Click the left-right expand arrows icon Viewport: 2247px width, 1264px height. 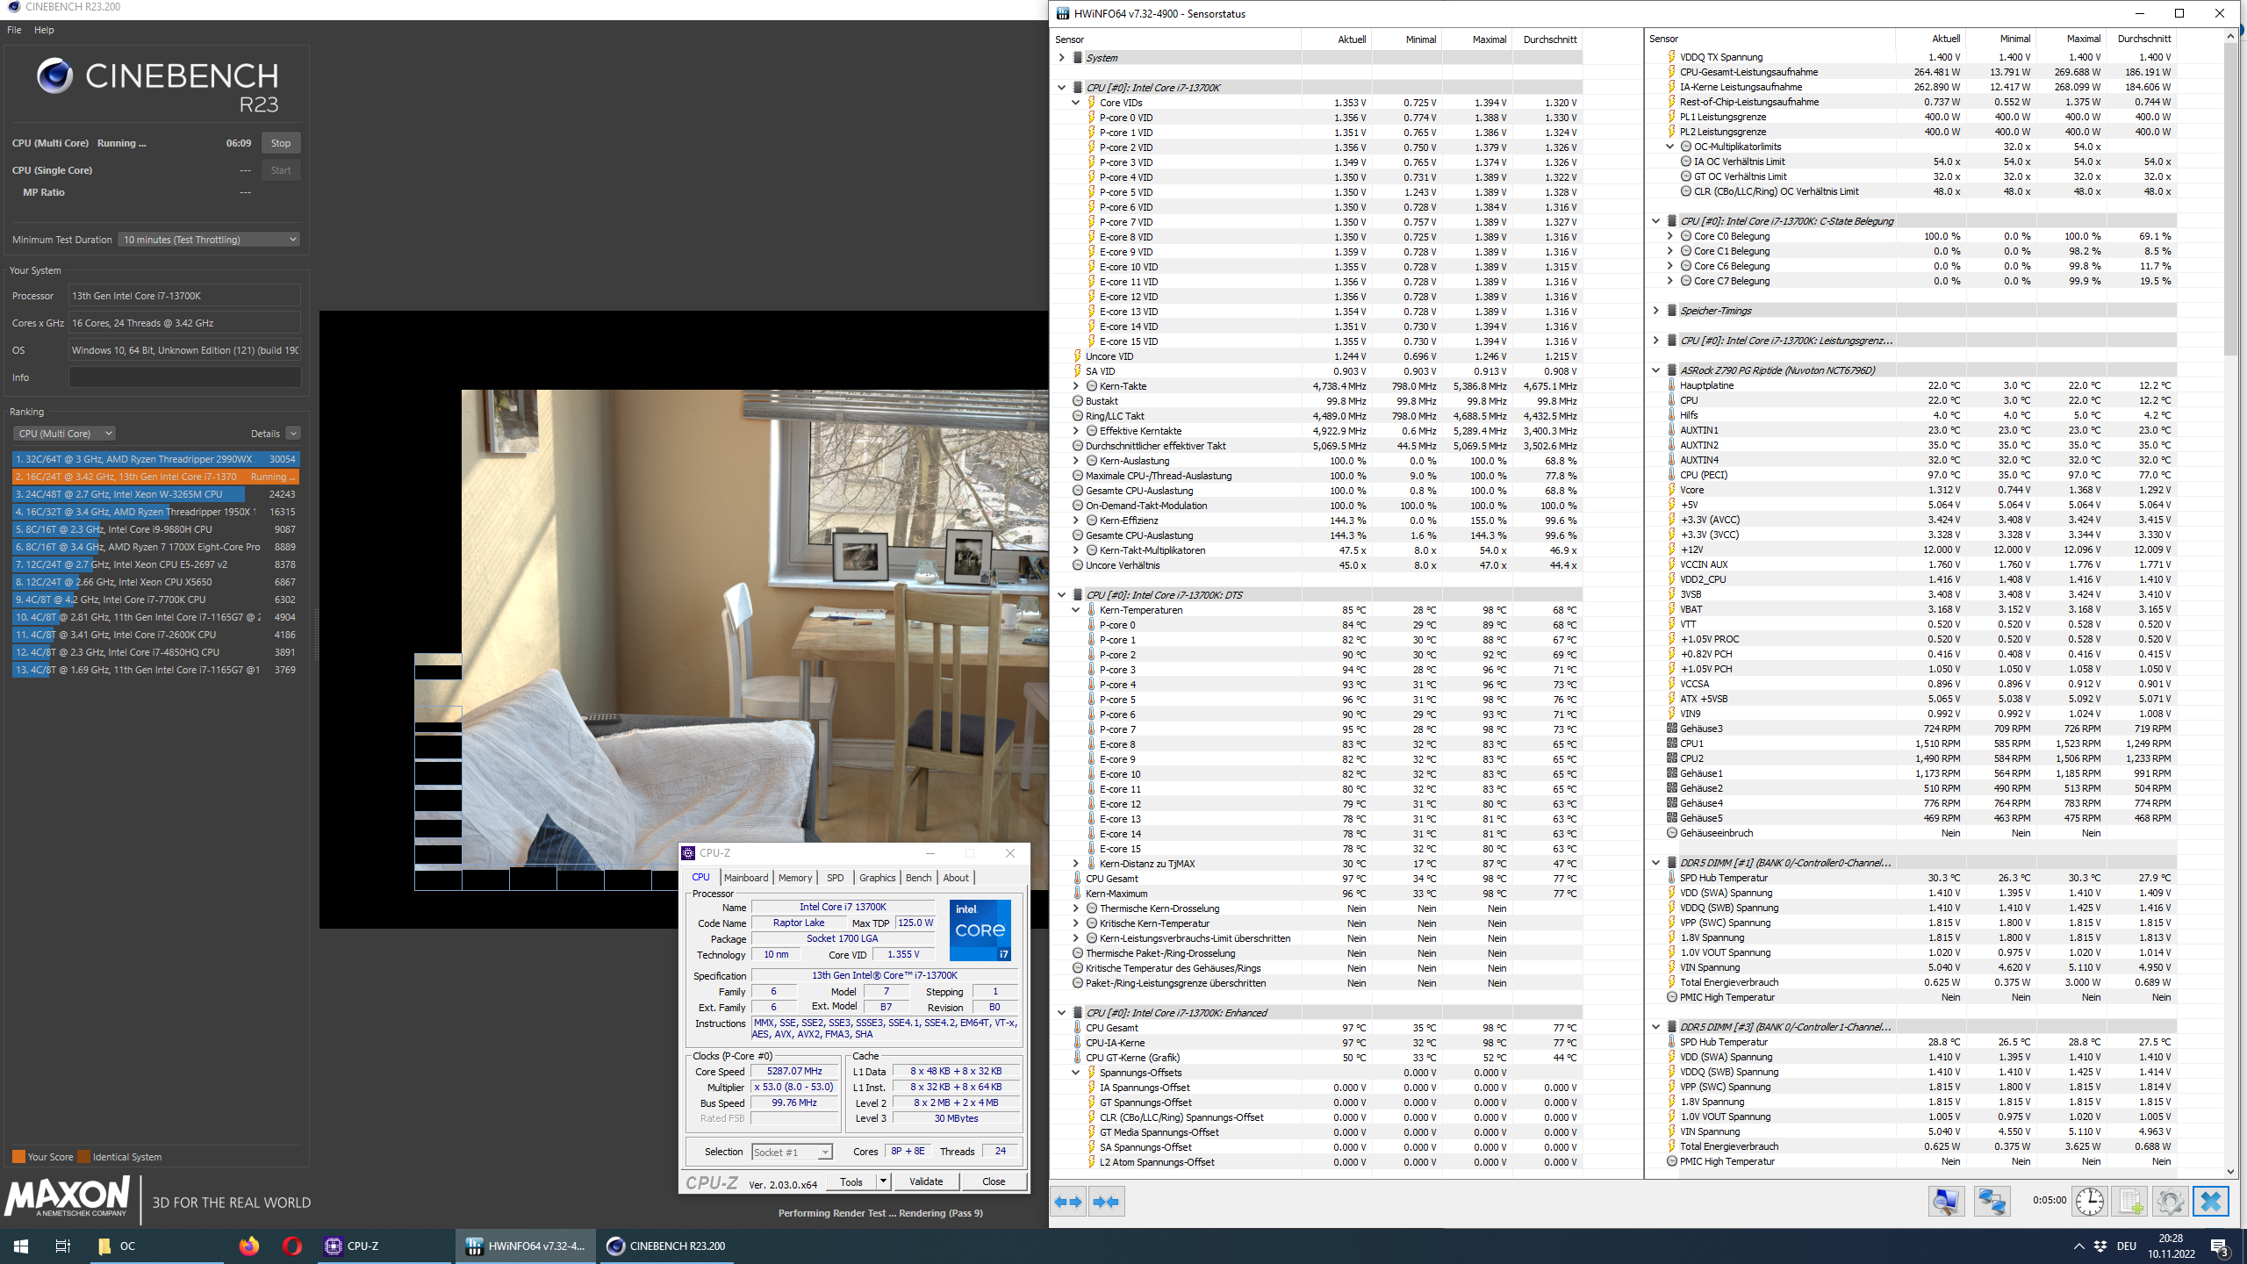point(1068,1202)
